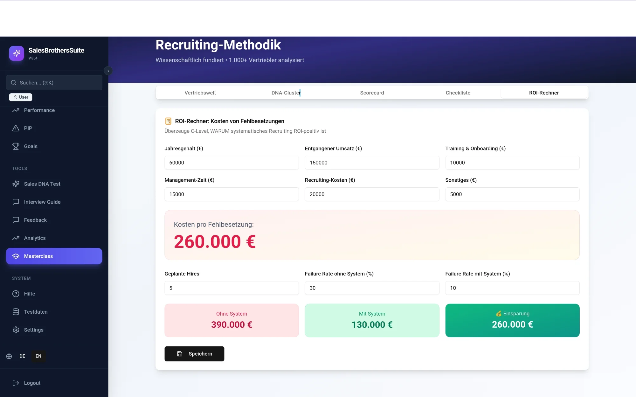Click the SalesBrothersSuite logo icon

click(x=17, y=53)
